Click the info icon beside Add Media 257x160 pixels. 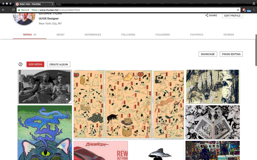coord(20,64)
